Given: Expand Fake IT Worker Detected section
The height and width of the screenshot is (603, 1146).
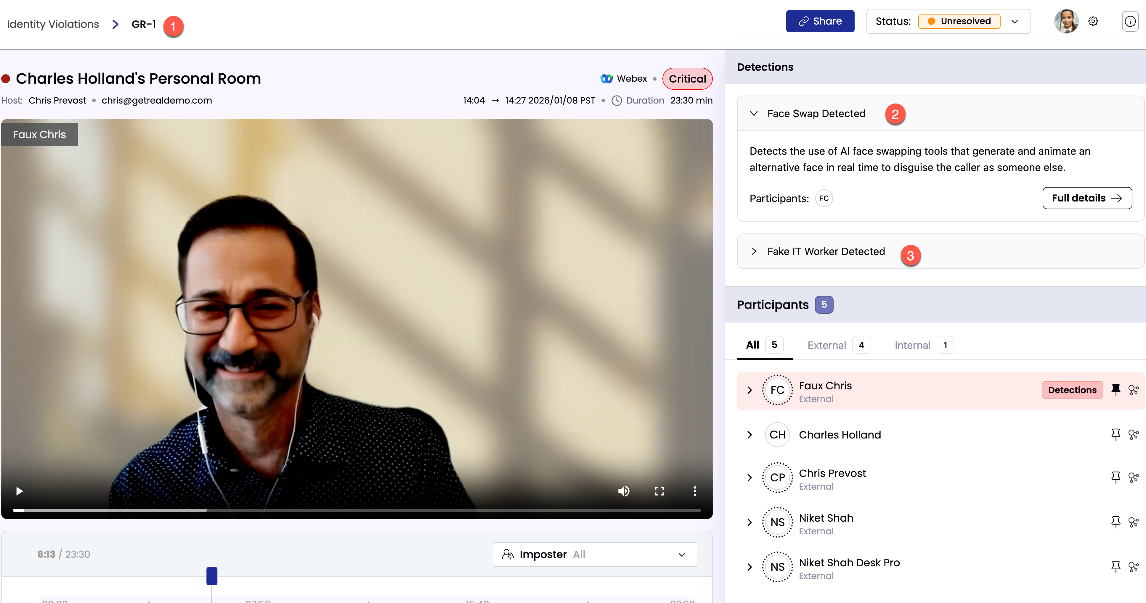Looking at the screenshot, I should click(754, 251).
